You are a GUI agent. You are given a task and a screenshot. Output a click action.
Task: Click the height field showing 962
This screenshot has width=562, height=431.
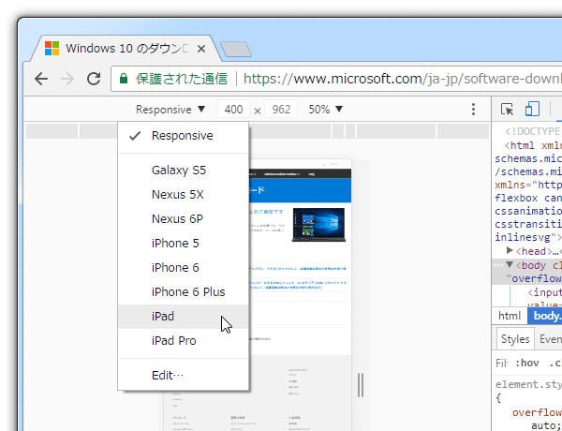point(281,109)
